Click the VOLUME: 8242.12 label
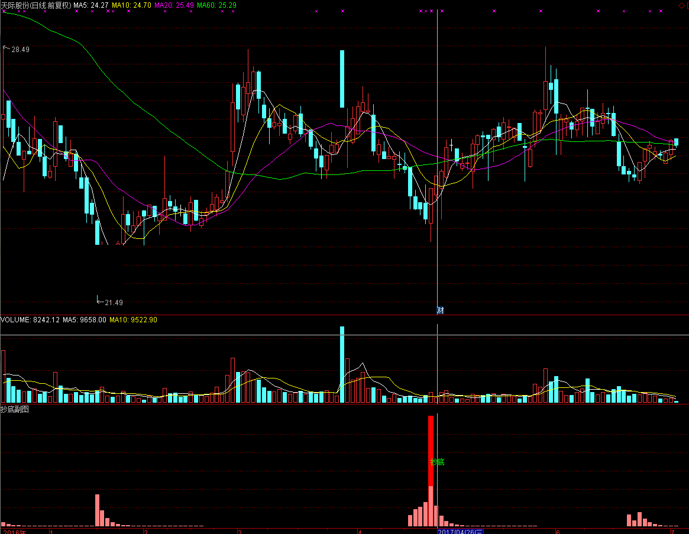 pyautogui.click(x=30, y=320)
